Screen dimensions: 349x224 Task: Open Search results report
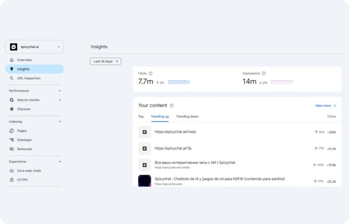point(35,100)
